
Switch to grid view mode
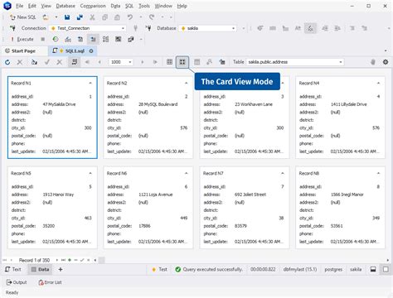pos(169,62)
